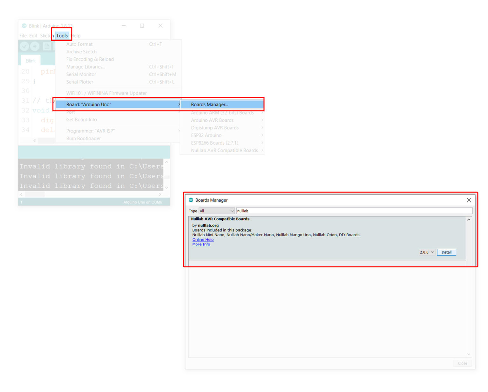488x392 pixels.
Task: Maximize the Arduino Blink window
Action: click(142, 26)
